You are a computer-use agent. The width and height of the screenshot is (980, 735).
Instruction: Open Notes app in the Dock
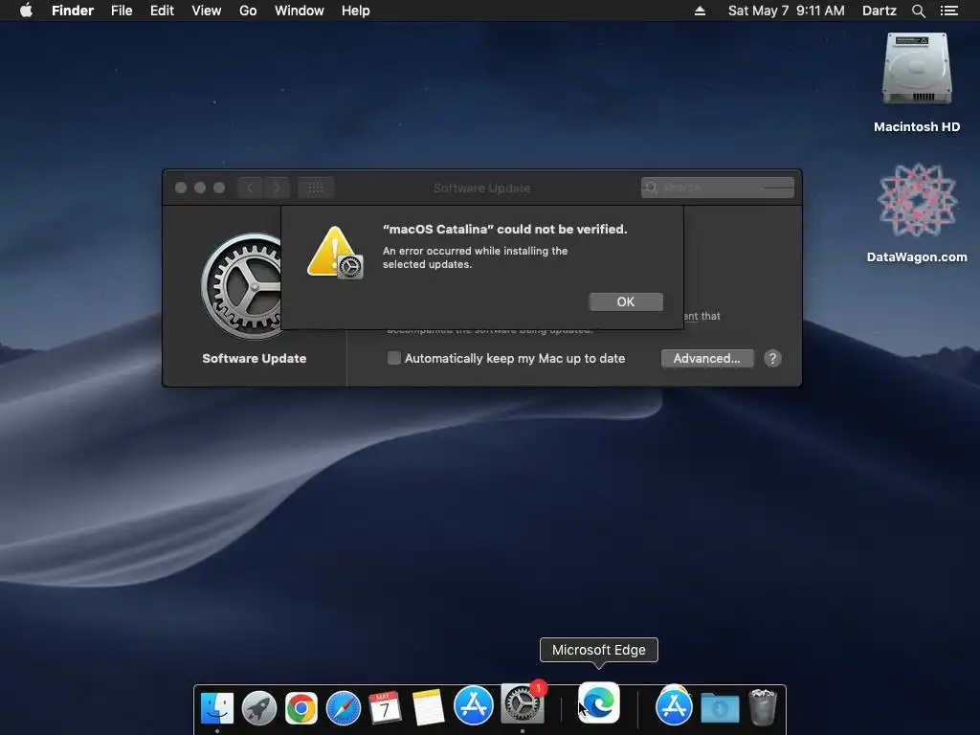(428, 708)
